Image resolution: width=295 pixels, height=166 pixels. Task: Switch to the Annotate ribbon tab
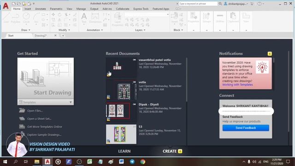click(41, 9)
